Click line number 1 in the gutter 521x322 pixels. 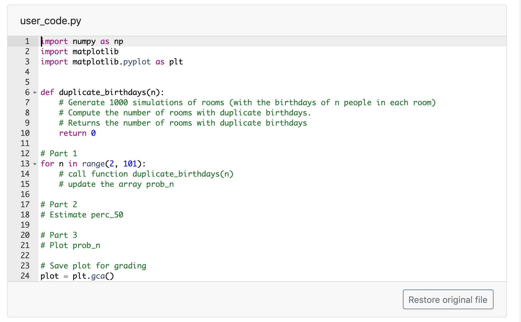click(27, 41)
